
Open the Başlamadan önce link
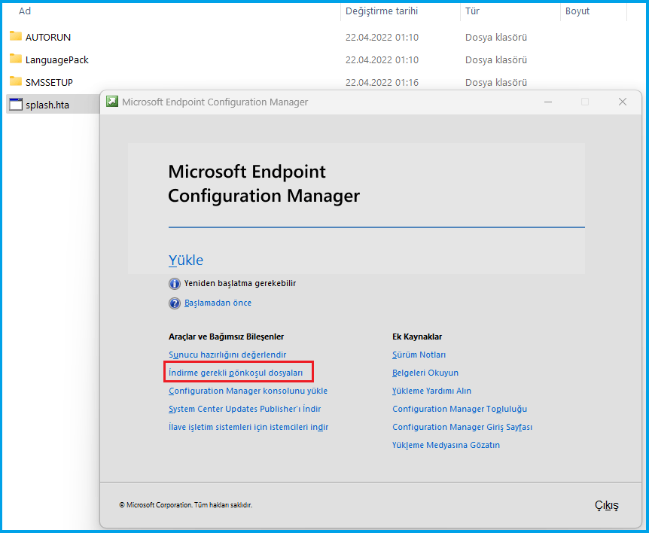coord(218,303)
